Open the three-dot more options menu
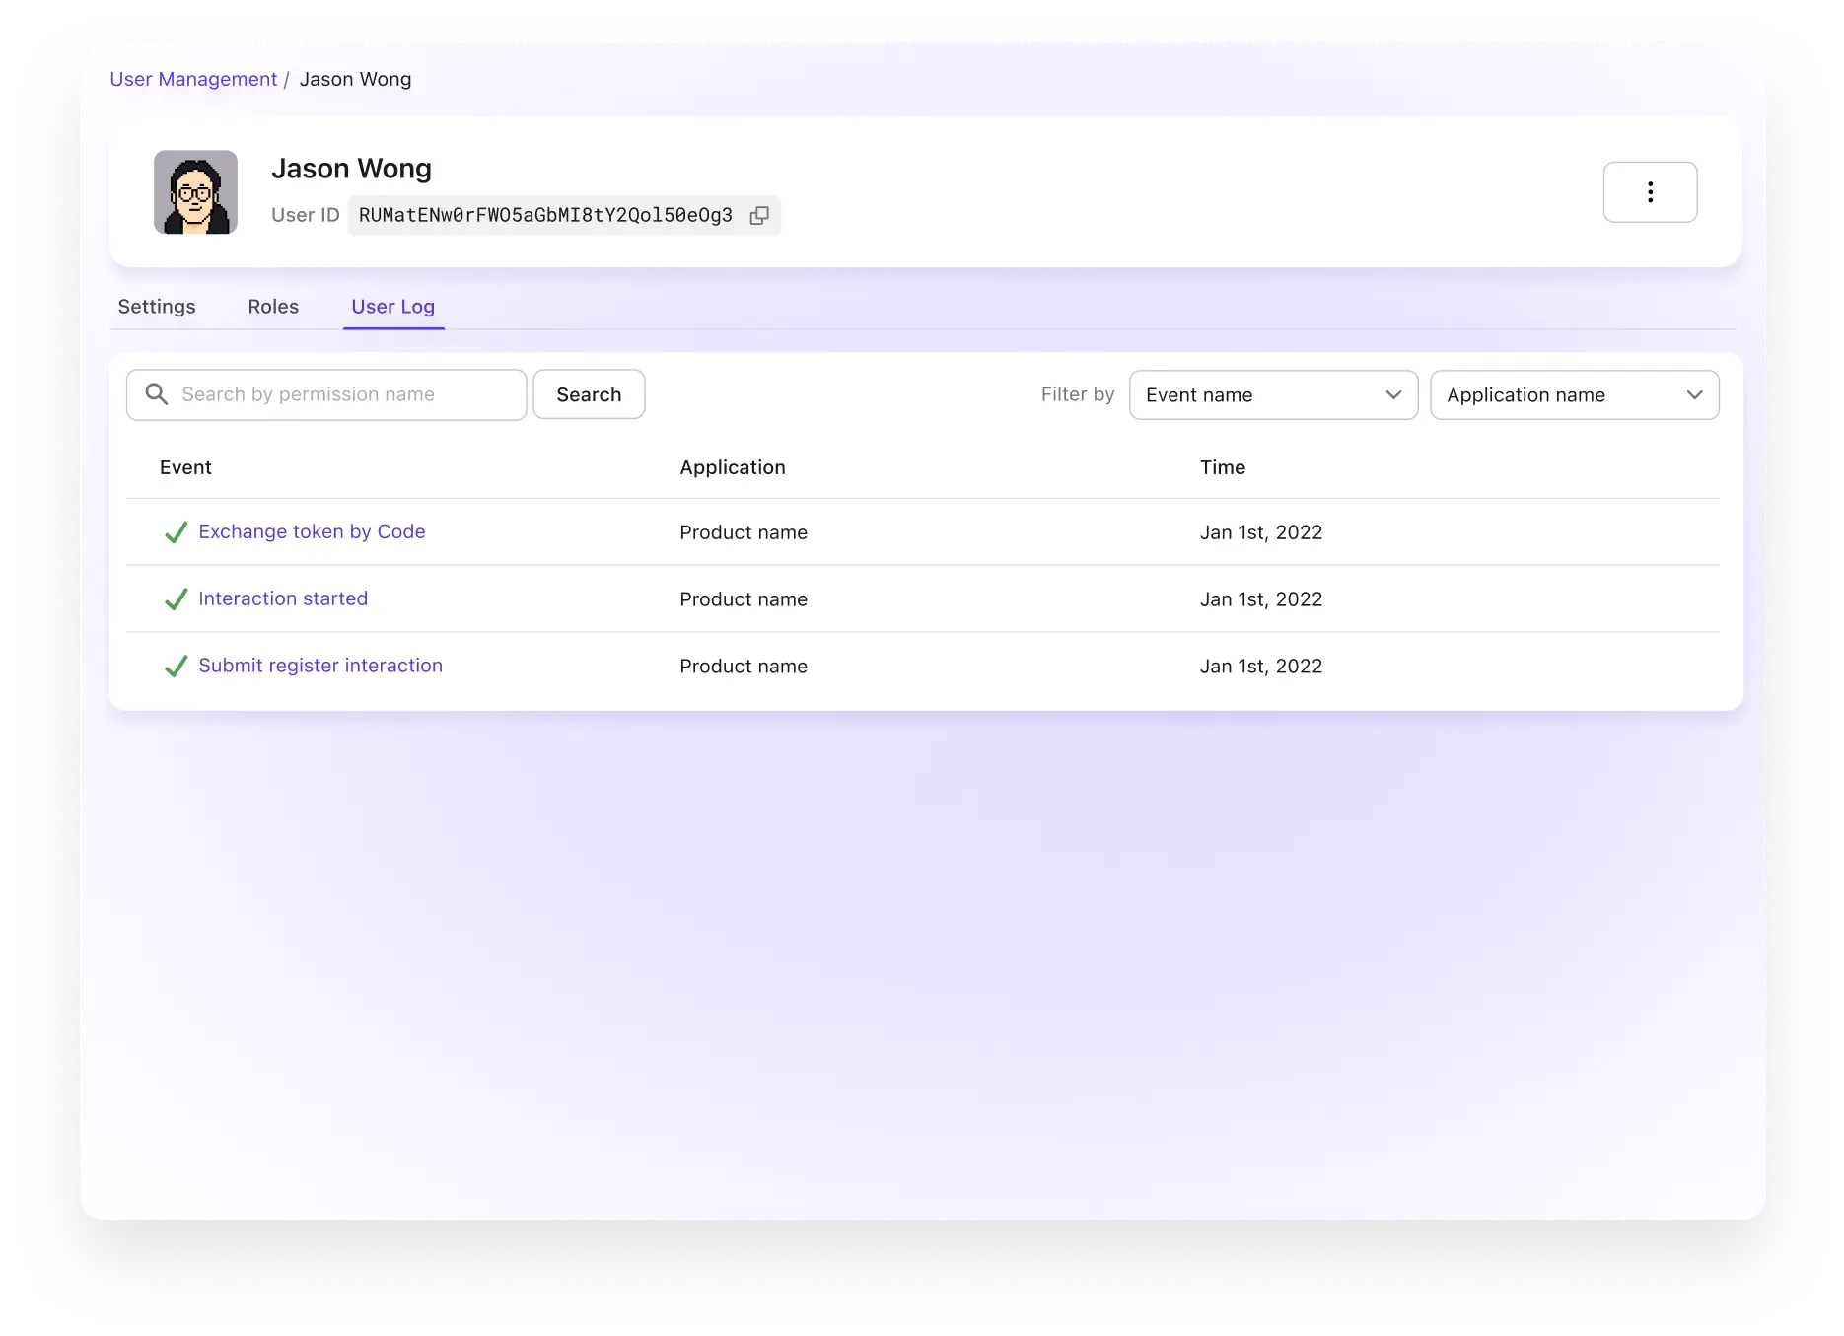 [1649, 192]
